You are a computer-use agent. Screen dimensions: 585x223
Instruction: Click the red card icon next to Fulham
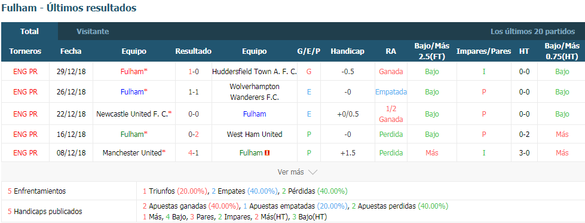click(x=267, y=153)
